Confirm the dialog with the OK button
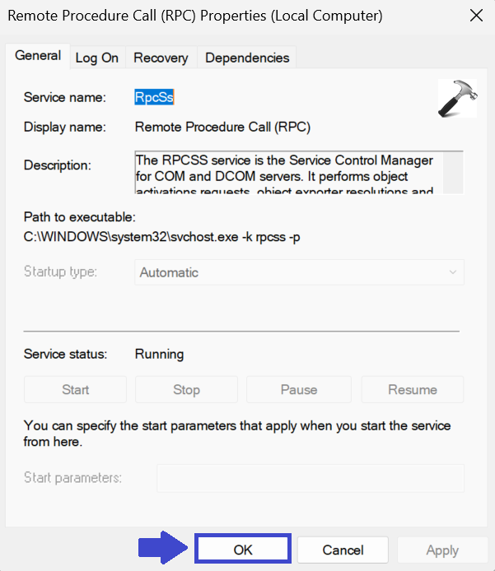The image size is (495, 571). (x=243, y=550)
